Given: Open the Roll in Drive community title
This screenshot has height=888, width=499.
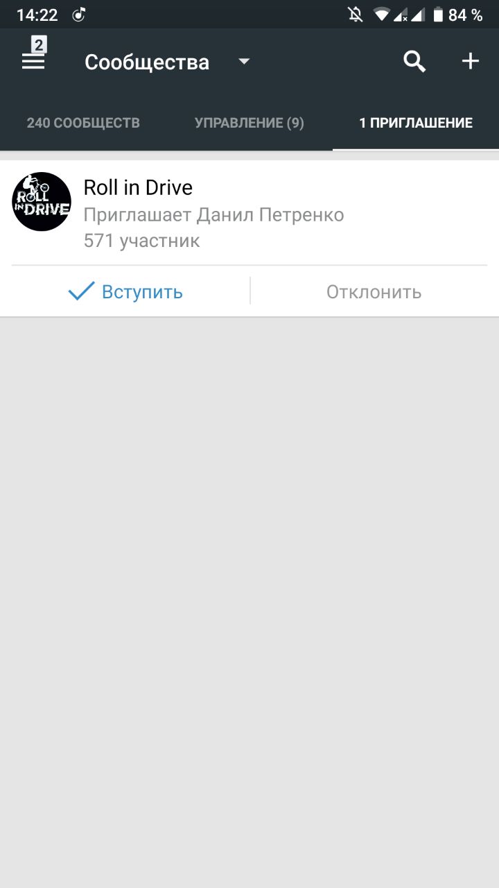Looking at the screenshot, I should (x=138, y=187).
